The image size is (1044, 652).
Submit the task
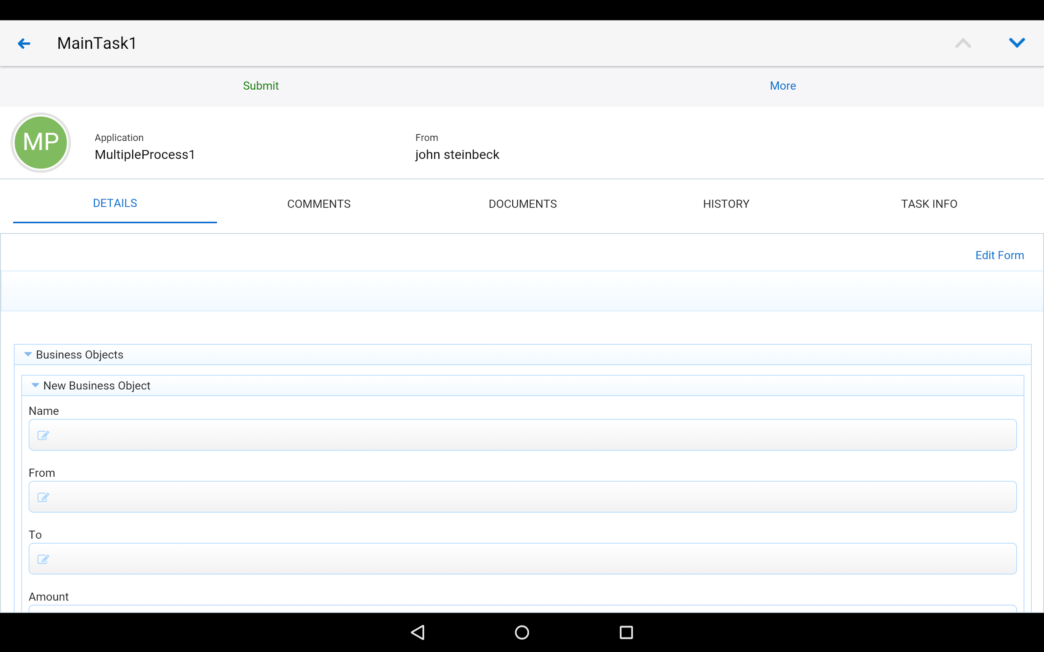pyautogui.click(x=261, y=86)
